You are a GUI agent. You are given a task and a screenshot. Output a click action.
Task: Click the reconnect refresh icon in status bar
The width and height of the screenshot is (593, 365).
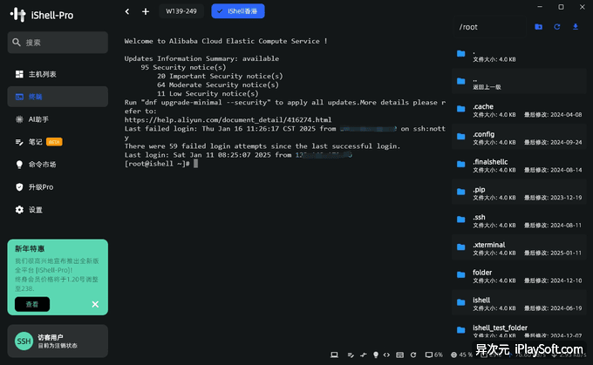pyautogui.click(x=413, y=355)
